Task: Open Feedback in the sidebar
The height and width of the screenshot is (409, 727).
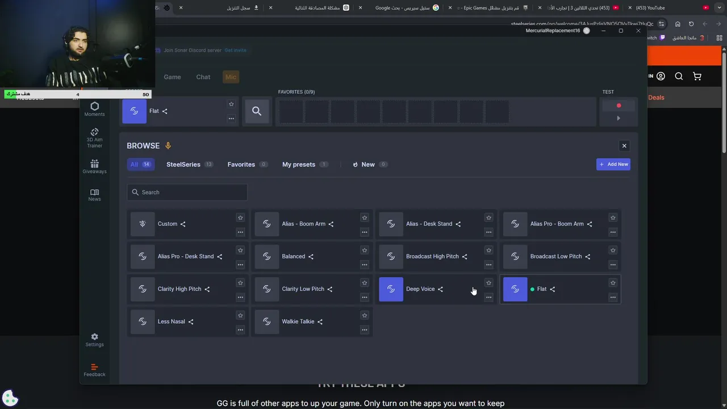Action: click(94, 370)
